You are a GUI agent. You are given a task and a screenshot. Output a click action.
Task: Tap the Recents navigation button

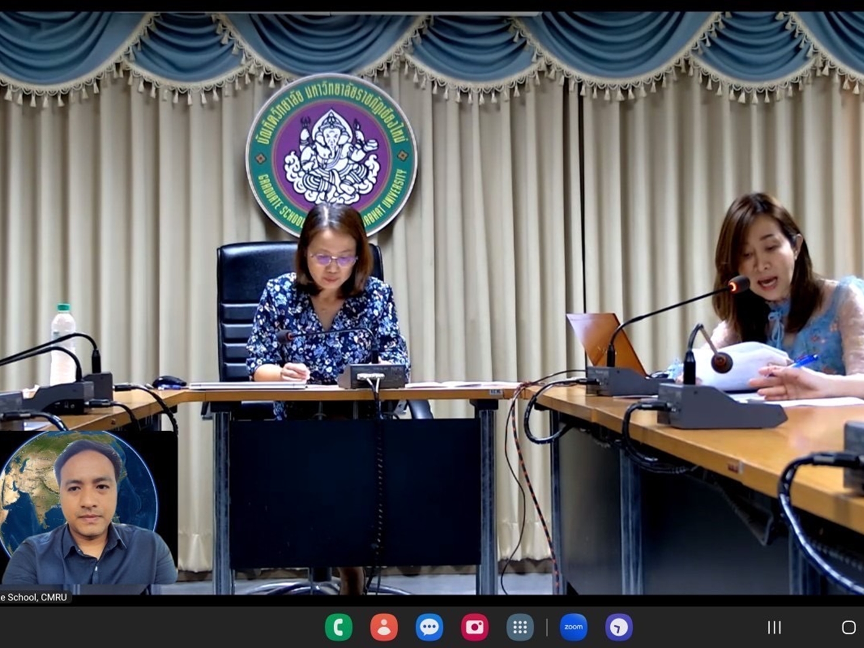pos(774,628)
